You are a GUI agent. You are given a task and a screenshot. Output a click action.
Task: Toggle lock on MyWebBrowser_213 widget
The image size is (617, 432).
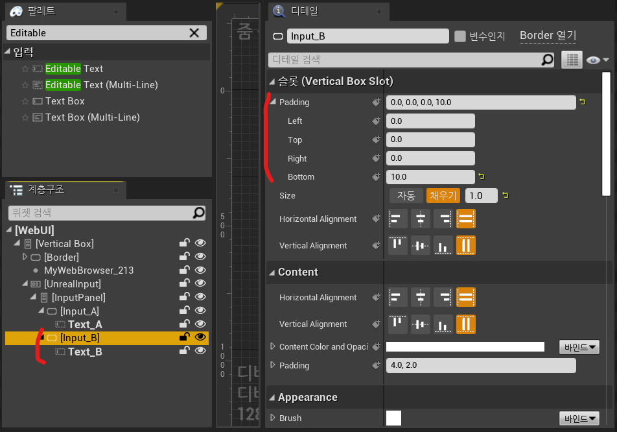tap(185, 270)
